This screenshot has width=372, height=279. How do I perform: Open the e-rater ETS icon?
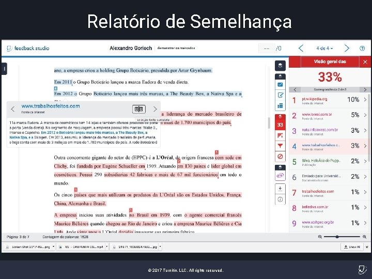(x=280, y=176)
